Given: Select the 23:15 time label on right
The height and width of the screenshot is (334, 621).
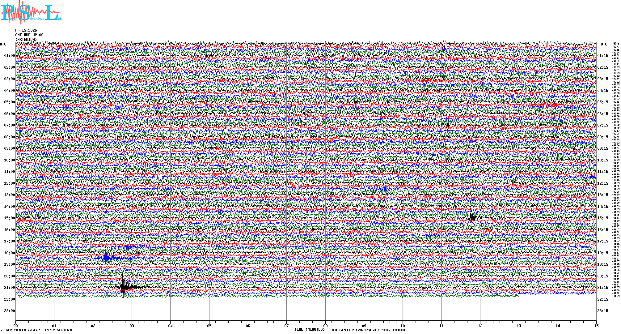Looking at the screenshot, I should tap(602, 311).
